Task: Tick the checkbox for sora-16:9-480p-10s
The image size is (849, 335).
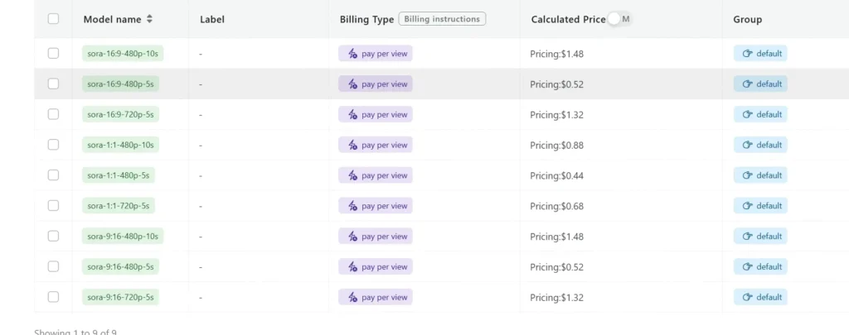Action: coord(53,54)
